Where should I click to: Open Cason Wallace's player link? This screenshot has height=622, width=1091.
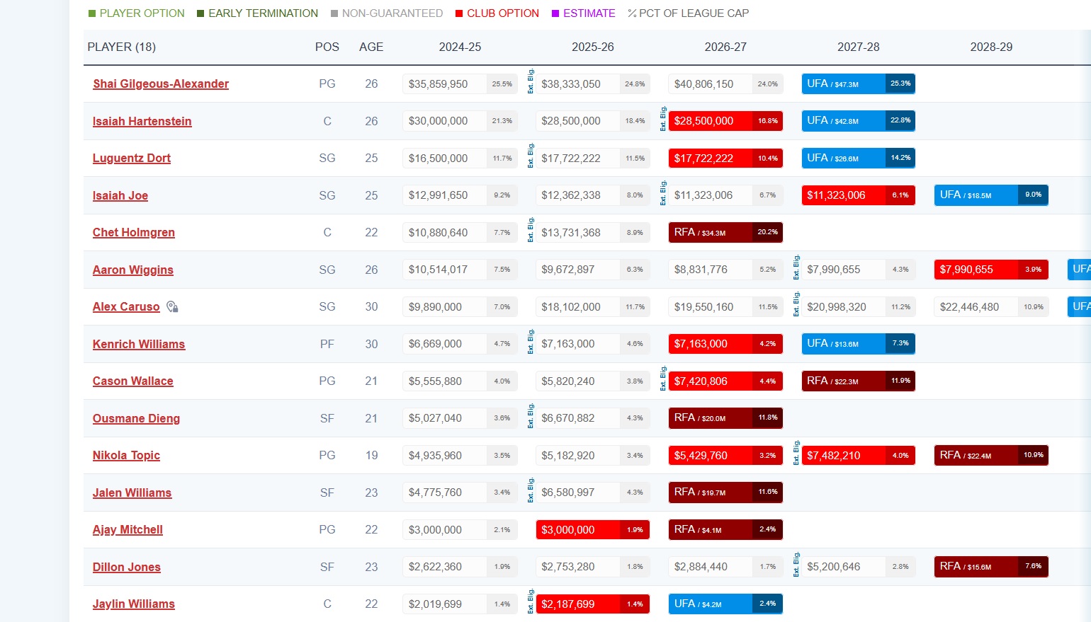(x=133, y=381)
